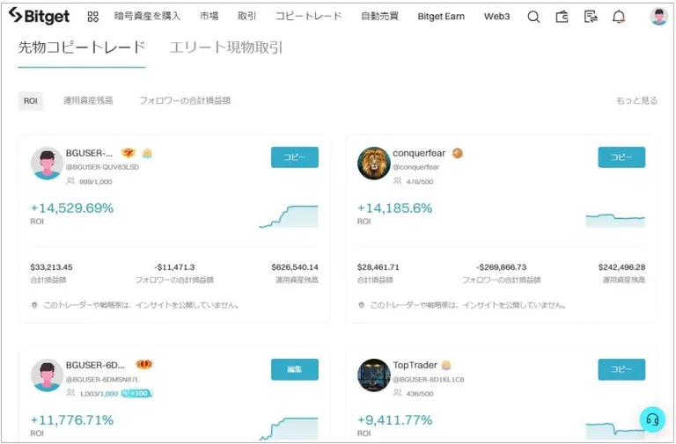Screen dimensions: 676x444
Task: Click BGUSER-6DMSN87L trader avatar
Action: click(x=47, y=375)
